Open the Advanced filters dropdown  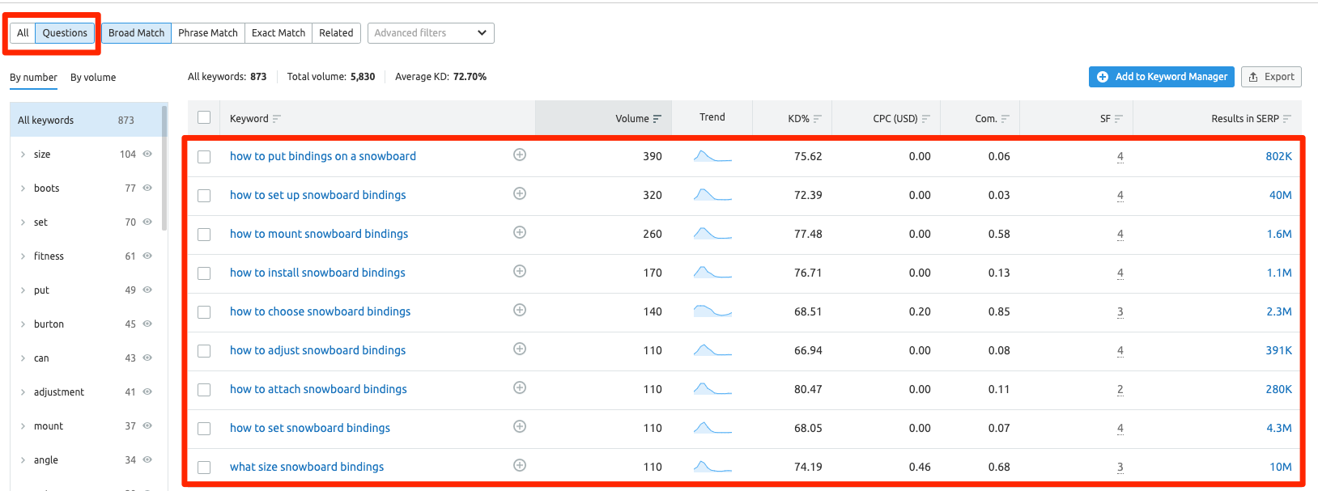pyautogui.click(x=431, y=33)
